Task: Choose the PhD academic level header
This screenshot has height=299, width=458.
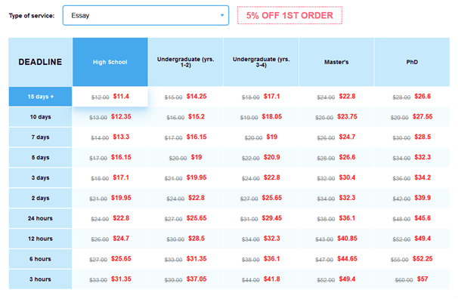Action: [412, 62]
